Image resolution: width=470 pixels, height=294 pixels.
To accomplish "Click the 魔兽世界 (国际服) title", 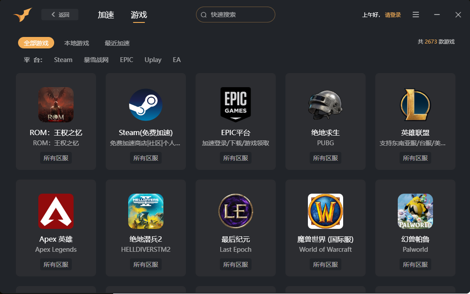I will pyautogui.click(x=326, y=239).
